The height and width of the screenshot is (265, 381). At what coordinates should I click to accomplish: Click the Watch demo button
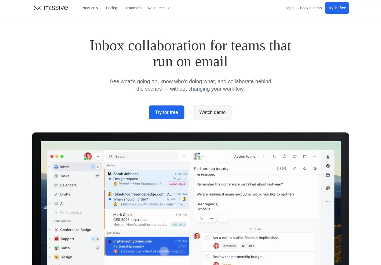click(x=212, y=112)
